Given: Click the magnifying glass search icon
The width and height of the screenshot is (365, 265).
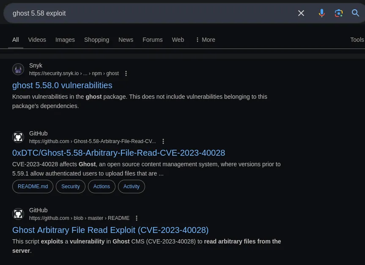Looking at the screenshot, I should [x=356, y=13].
